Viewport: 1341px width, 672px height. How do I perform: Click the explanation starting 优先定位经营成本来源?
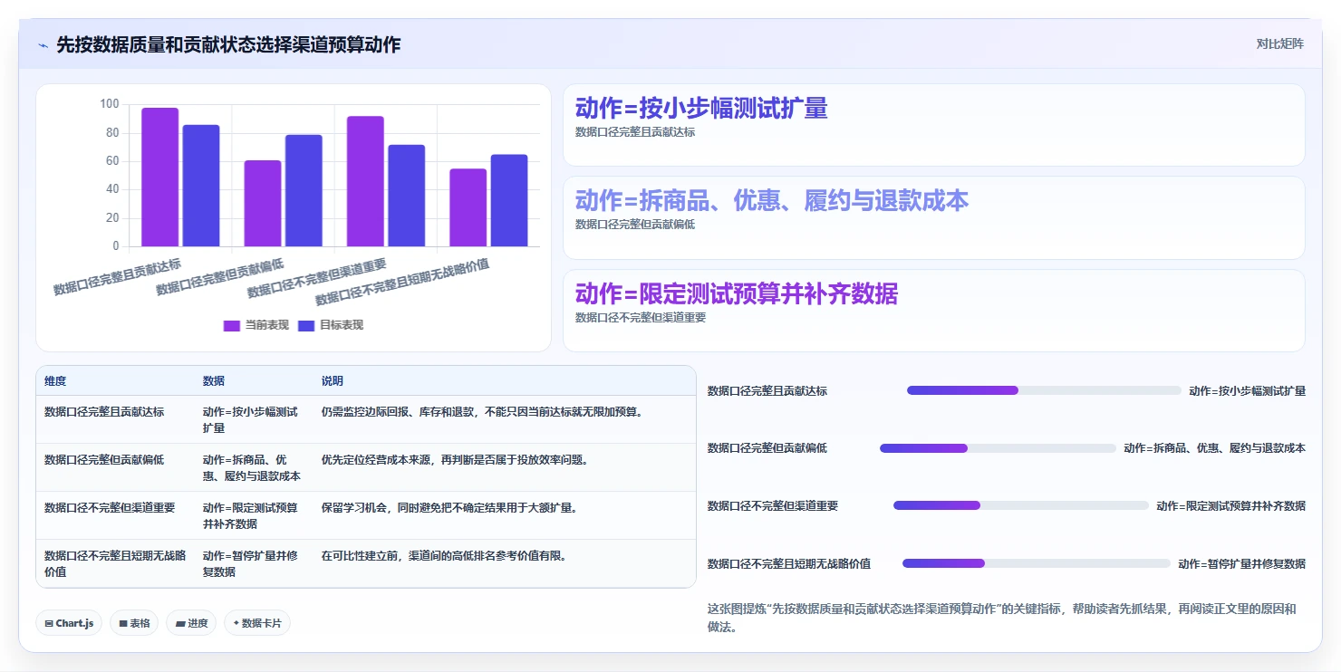coord(456,460)
